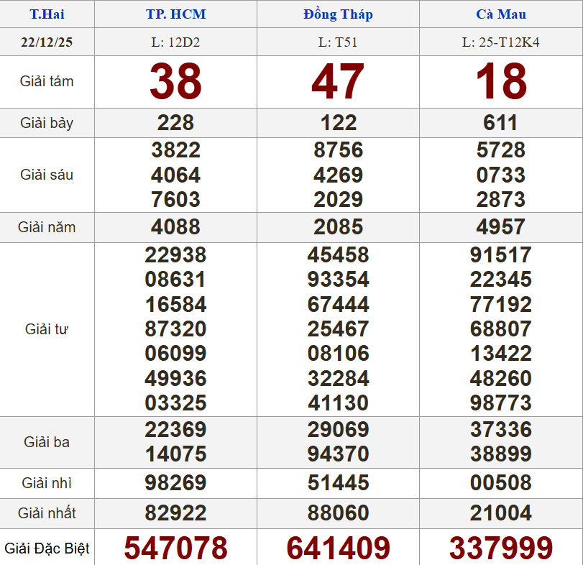Click second prize number 51445
Image resolution: width=583 pixels, height=565 pixels.
click(x=338, y=483)
